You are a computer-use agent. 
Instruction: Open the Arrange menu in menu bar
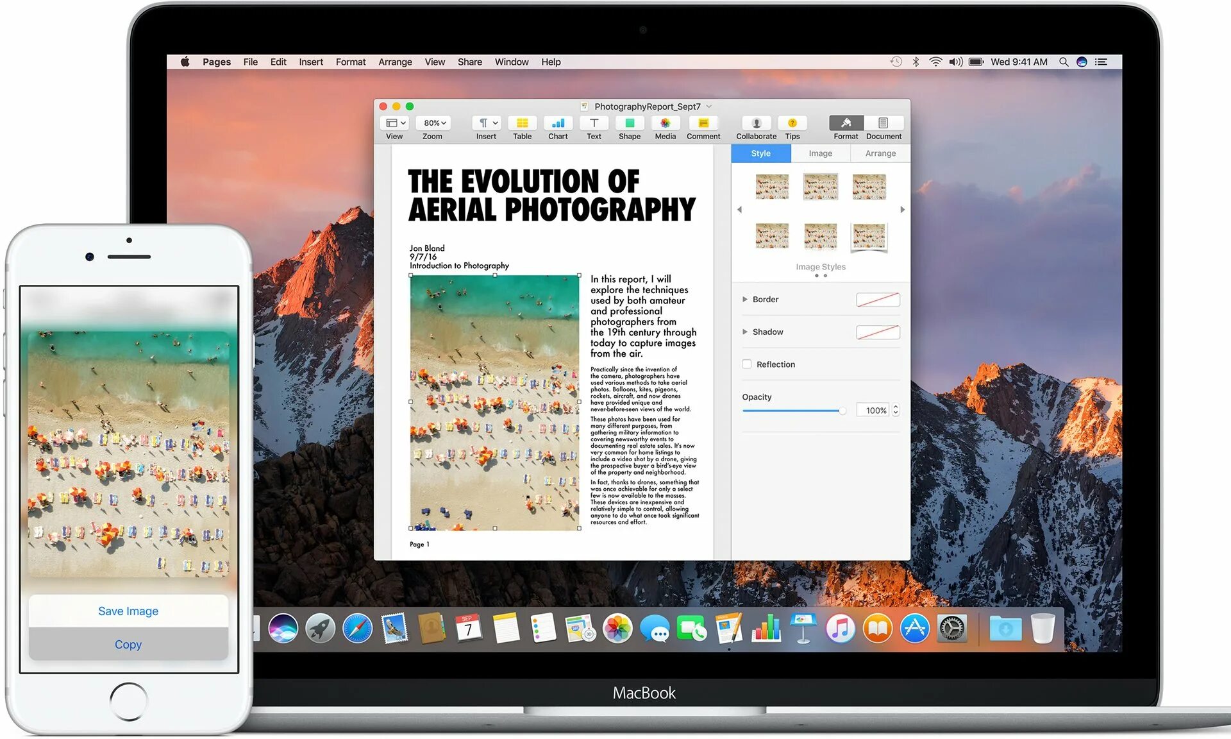pyautogui.click(x=395, y=62)
